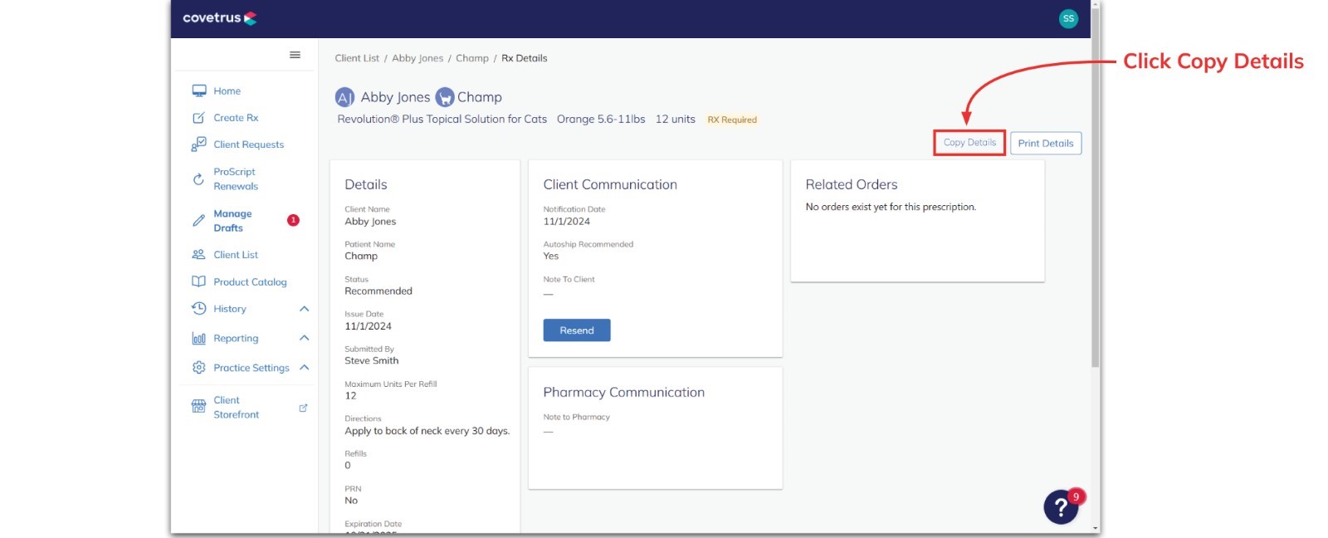1328x538 pixels.
Task: Click Client List breadcrumb link
Action: coord(357,58)
